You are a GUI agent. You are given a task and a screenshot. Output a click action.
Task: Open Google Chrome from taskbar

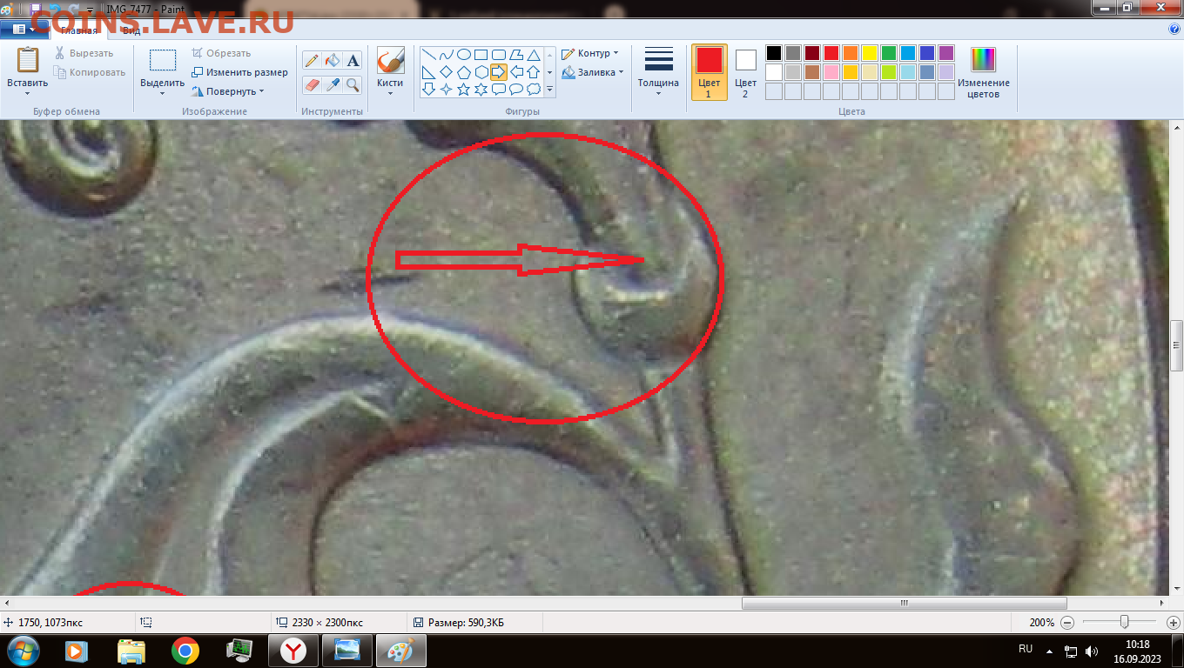point(185,650)
